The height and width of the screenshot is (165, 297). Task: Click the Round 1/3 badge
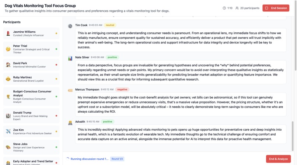point(118,159)
